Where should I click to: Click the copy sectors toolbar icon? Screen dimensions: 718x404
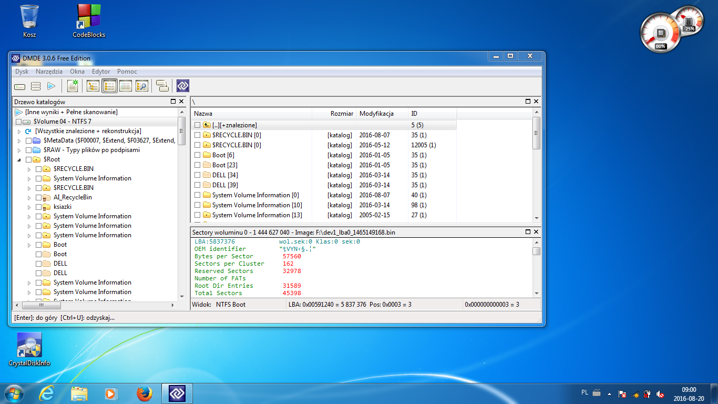(162, 86)
